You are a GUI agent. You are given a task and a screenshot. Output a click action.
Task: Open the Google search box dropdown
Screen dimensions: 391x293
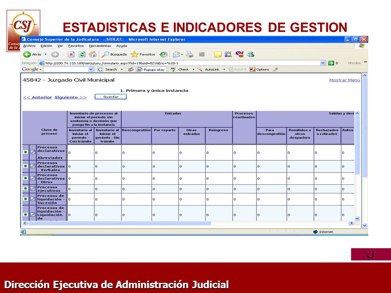91,70
